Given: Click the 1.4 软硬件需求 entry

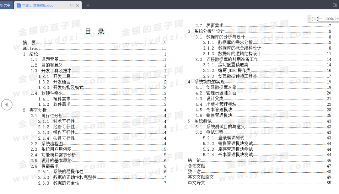Looking at the screenshot, I should 98,93.
